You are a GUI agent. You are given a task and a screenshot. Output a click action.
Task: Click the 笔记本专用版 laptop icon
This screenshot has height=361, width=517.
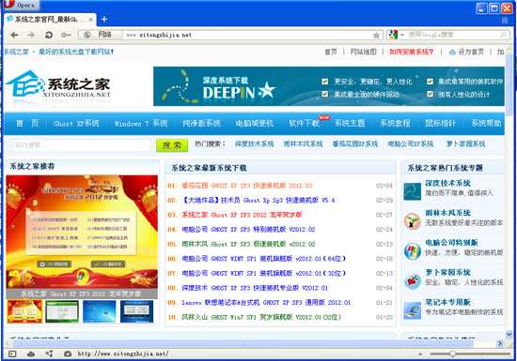tap(412, 310)
